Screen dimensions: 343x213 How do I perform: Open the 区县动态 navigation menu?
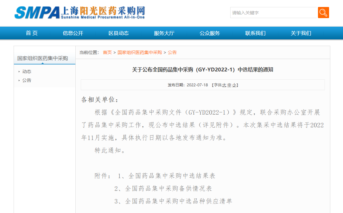[x=118, y=33]
